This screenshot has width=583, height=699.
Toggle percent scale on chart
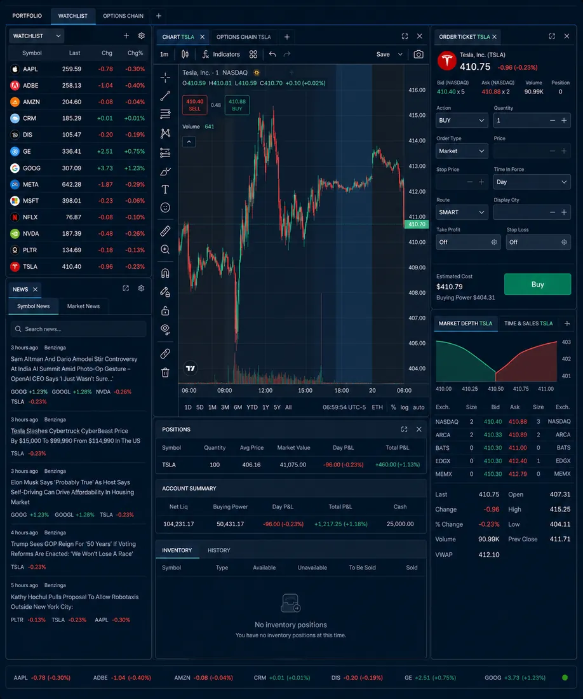[x=393, y=407]
